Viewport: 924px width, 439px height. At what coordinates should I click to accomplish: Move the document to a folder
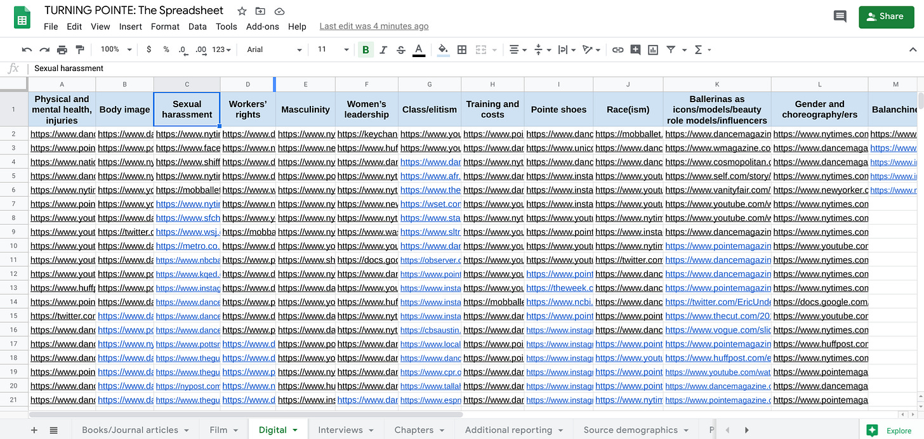(x=260, y=11)
